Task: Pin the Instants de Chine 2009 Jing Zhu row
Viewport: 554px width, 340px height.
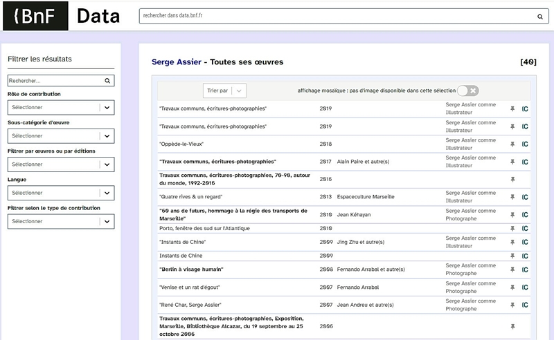Action: click(512, 242)
